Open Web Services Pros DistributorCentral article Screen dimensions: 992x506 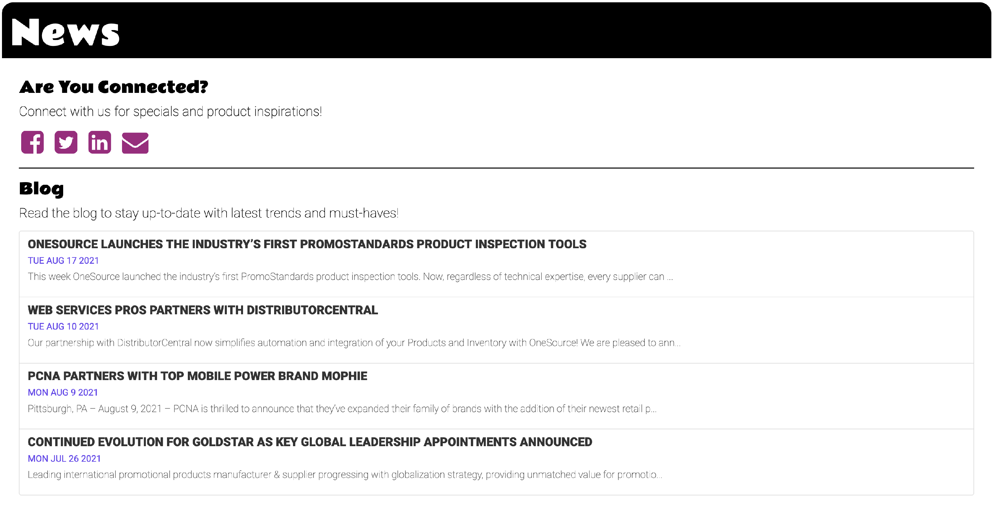[203, 310]
